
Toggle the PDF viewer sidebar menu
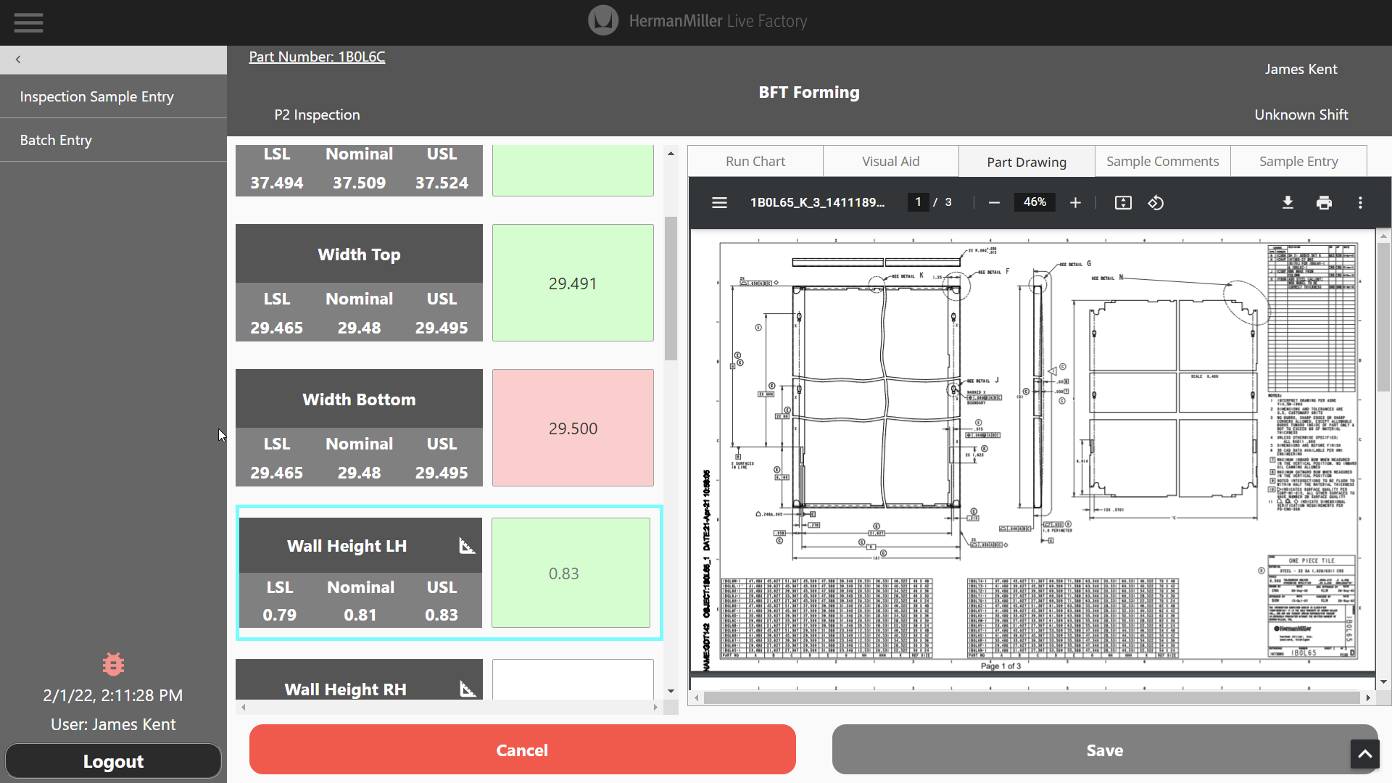[x=719, y=202]
